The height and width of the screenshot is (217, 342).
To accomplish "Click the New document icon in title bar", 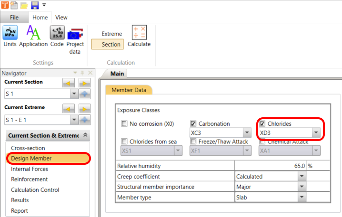I will [15, 5].
